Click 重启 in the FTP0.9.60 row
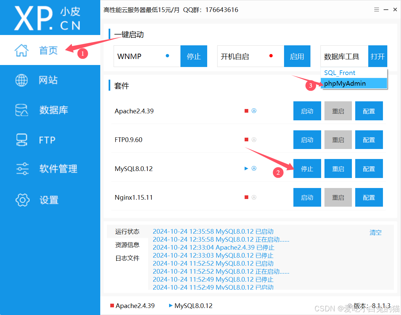The height and width of the screenshot is (315, 401). tap(338, 140)
